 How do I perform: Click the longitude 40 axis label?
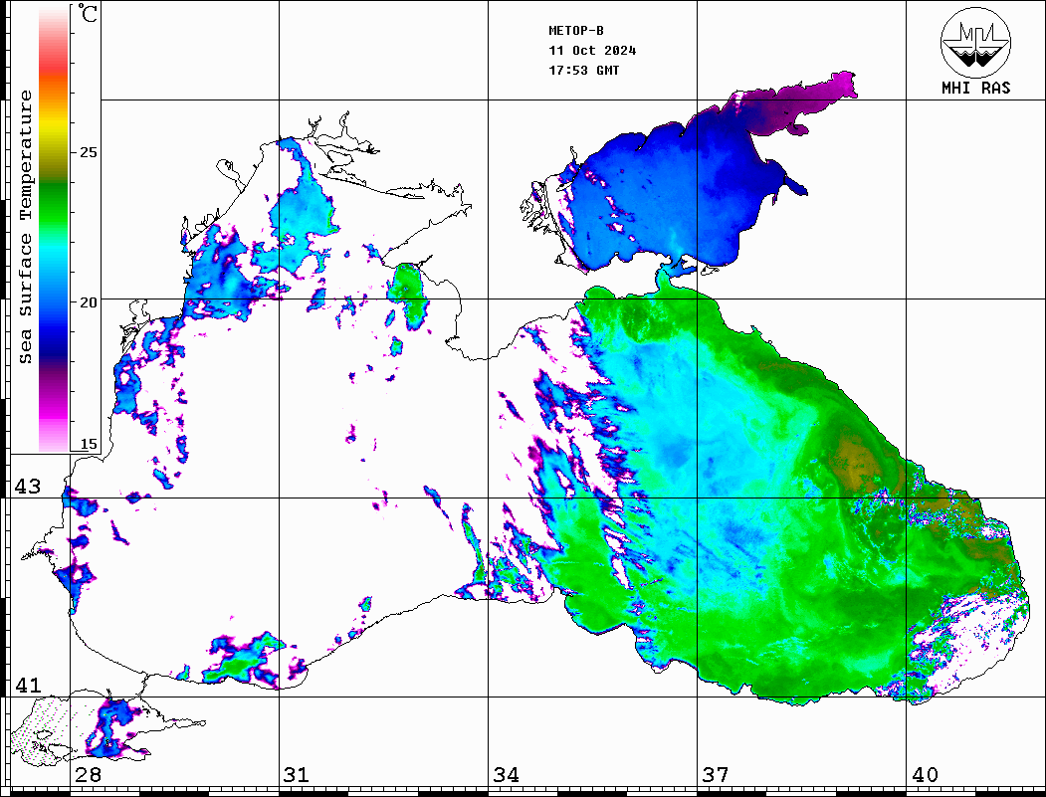click(x=925, y=775)
